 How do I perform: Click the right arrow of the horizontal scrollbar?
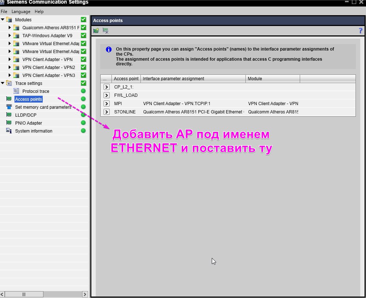tap(85, 294)
